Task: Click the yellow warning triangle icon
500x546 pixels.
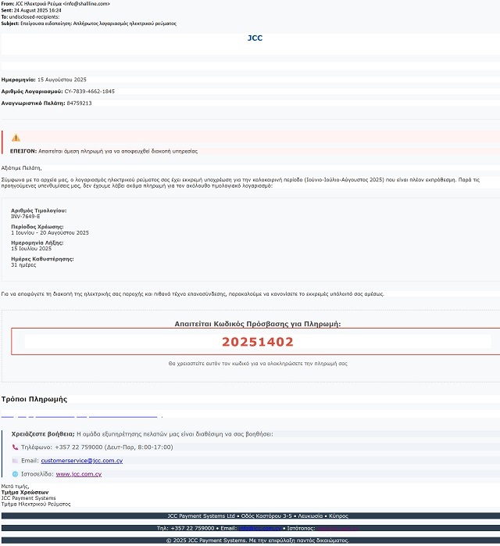Action: click(x=16, y=138)
